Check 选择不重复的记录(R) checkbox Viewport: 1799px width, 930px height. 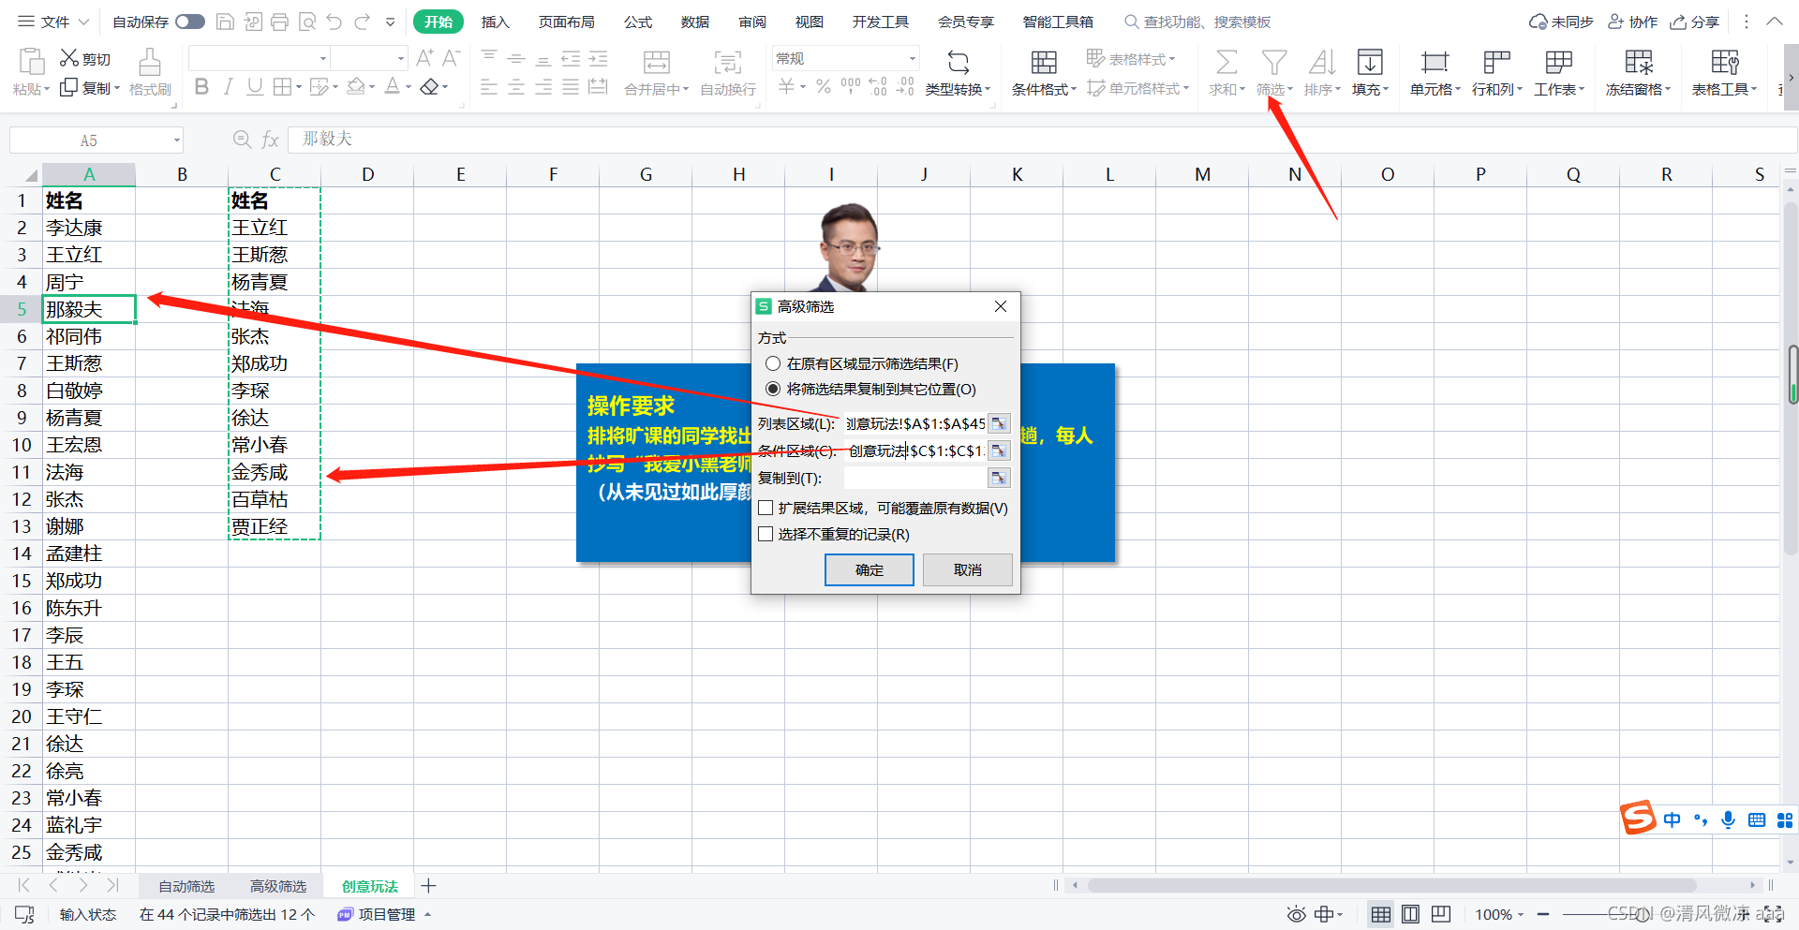[766, 534]
